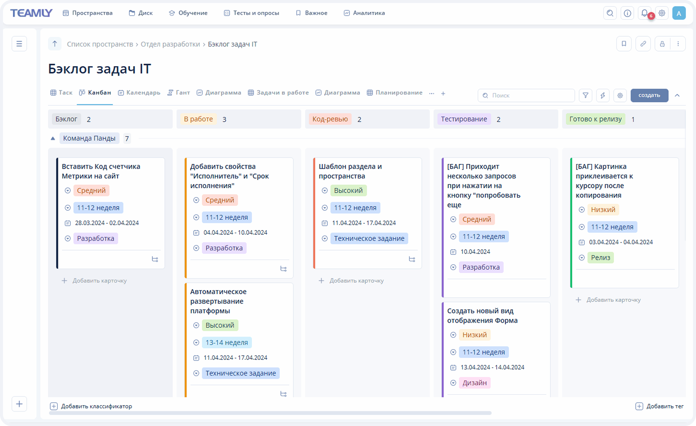Image resolution: width=696 pixels, height=426 pixels.
Task: Open the lock access icon
Action: 662,44
